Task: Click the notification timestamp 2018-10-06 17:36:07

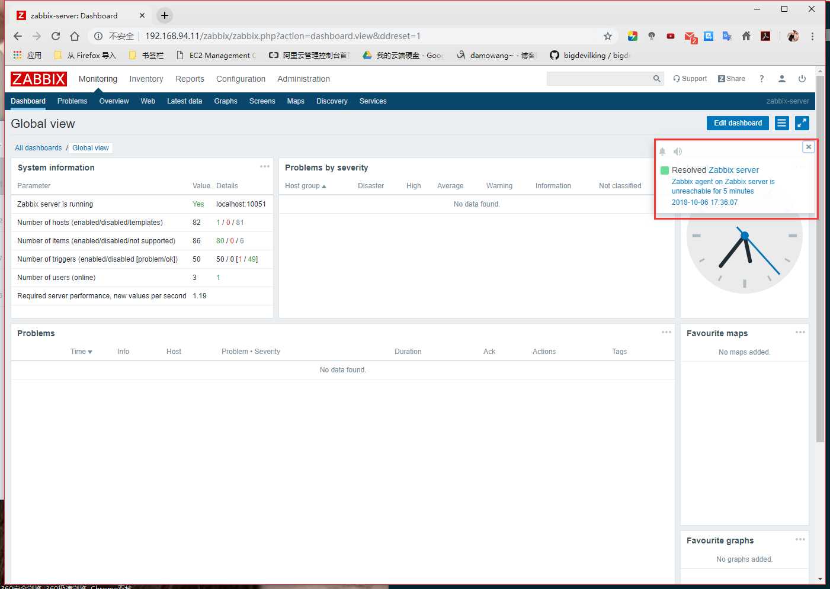Action: [704, 202]
